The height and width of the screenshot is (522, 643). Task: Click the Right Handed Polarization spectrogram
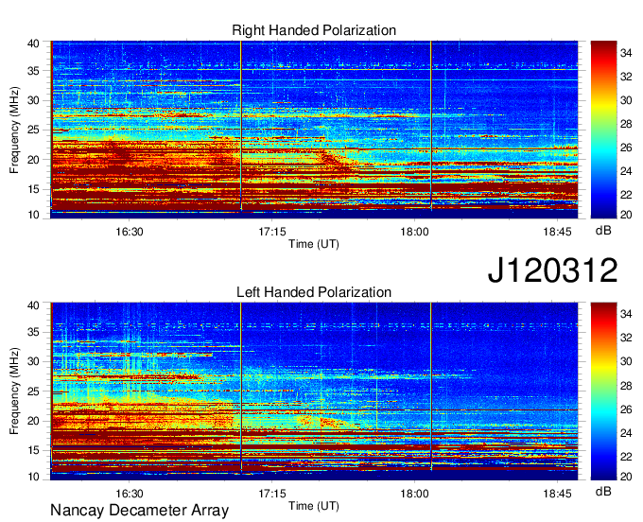(314, 130)
